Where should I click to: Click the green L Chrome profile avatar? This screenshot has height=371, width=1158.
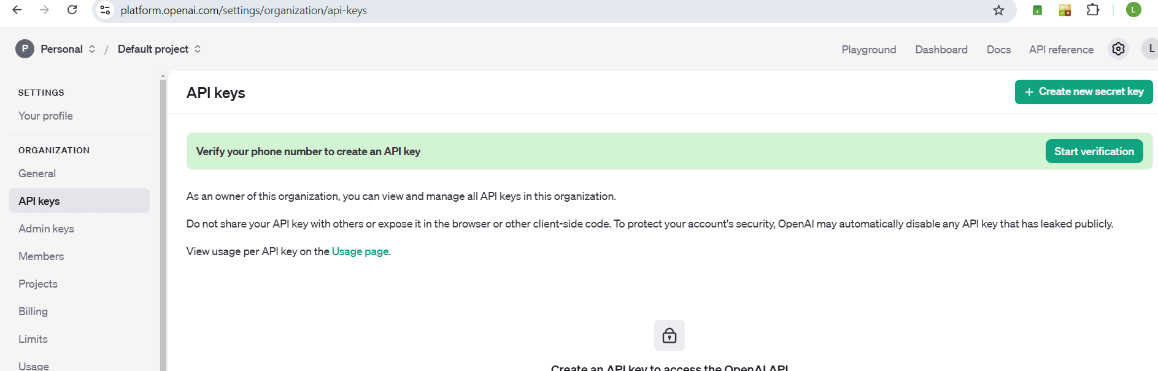click(x=1133, y=10)
